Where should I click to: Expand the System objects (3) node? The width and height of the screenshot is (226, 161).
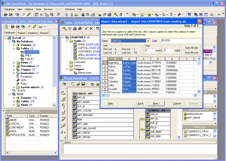click(14, 87)
